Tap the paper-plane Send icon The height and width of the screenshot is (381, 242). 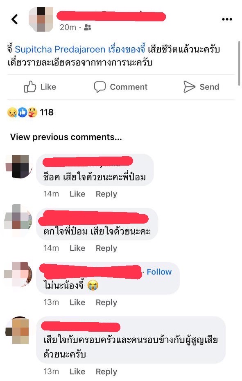tap(189, 87)
